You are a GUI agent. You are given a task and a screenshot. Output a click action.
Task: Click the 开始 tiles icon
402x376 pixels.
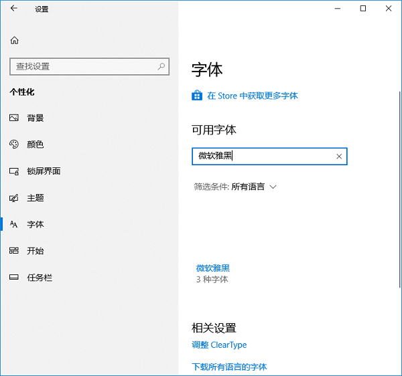[x=14, y=251]
